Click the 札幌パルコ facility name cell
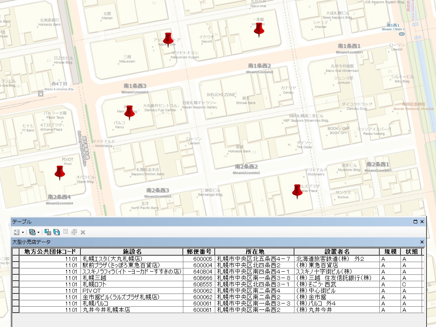This screenshot has width=436, height=327. click(132, 304)
